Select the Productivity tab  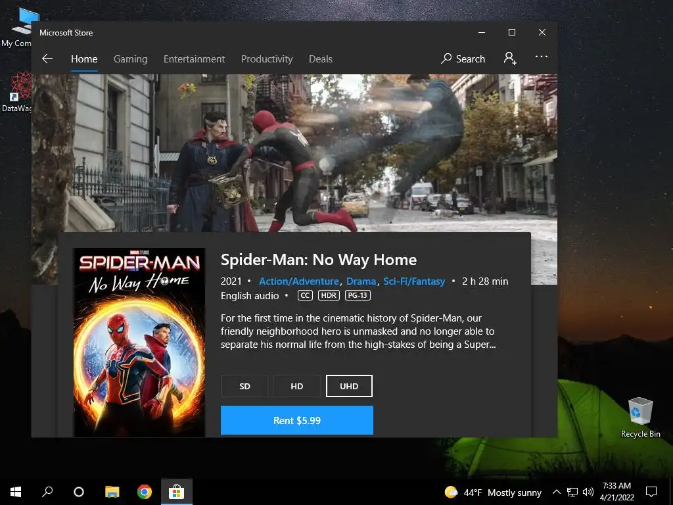click(x=267, y=59)
